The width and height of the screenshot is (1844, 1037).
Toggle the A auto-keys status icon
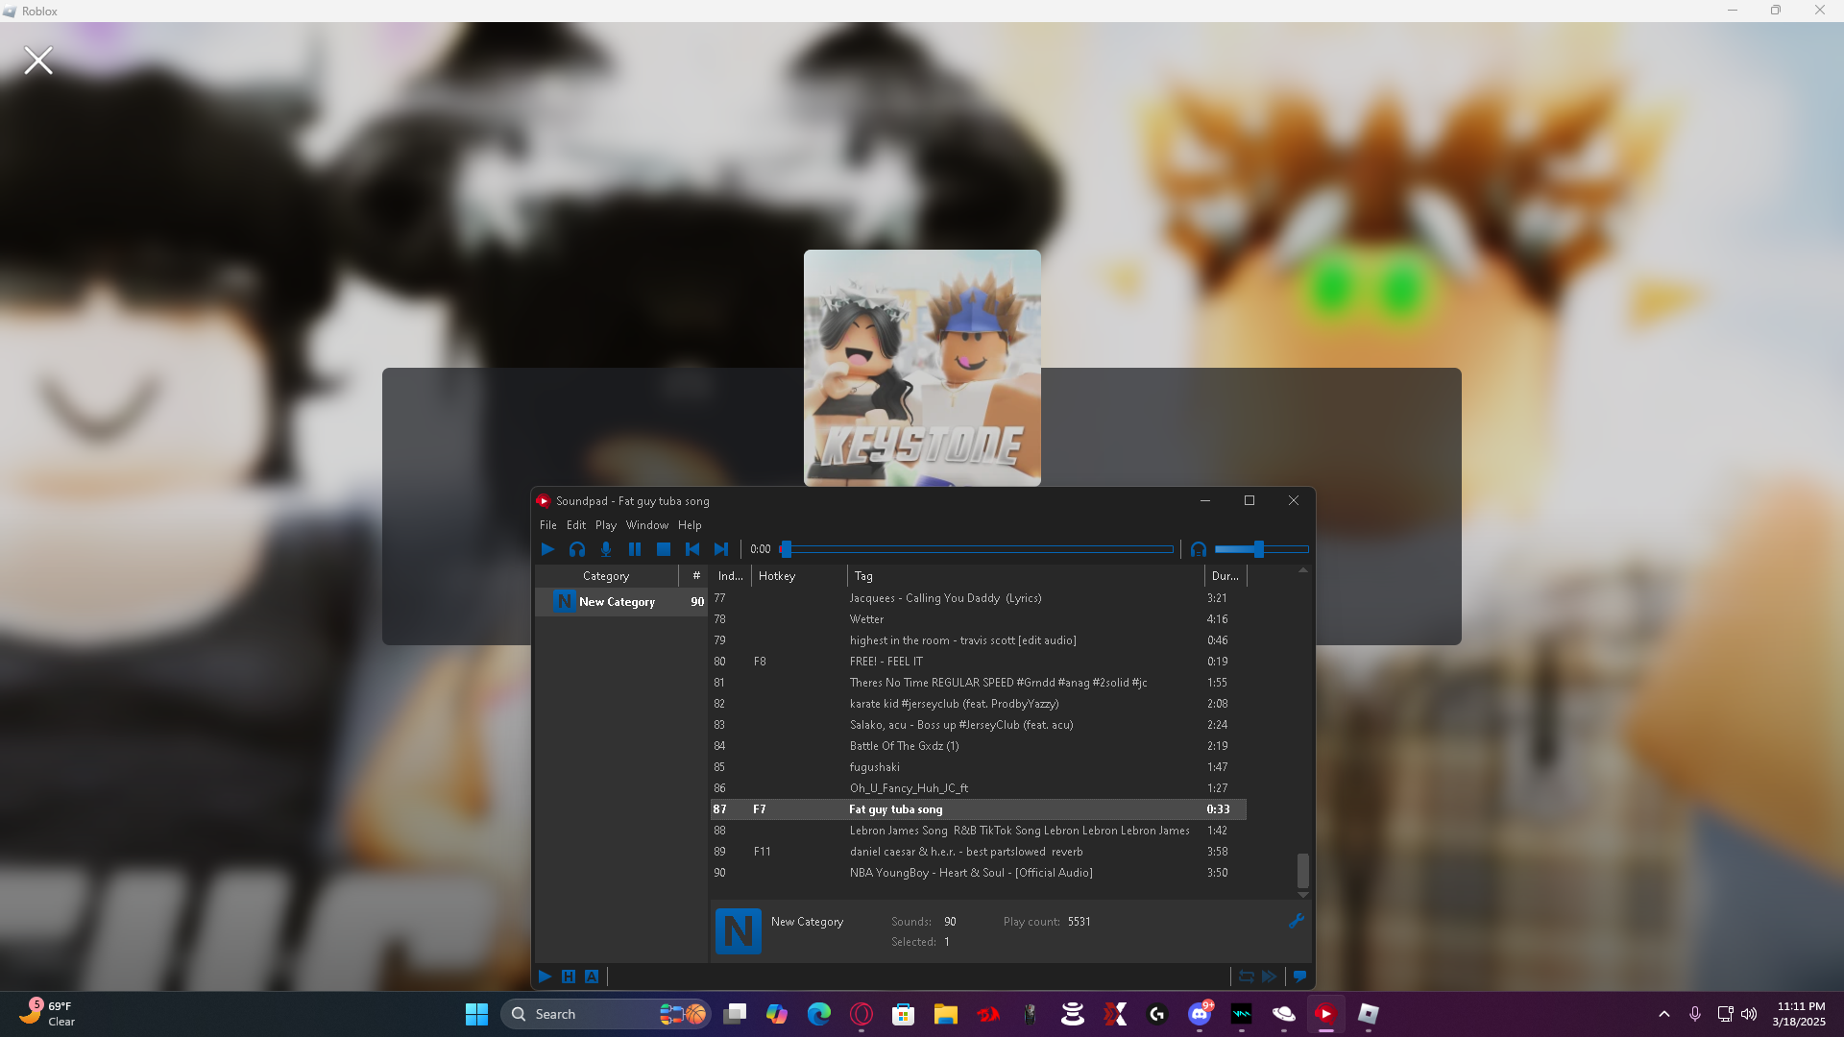tap(592, 977)
